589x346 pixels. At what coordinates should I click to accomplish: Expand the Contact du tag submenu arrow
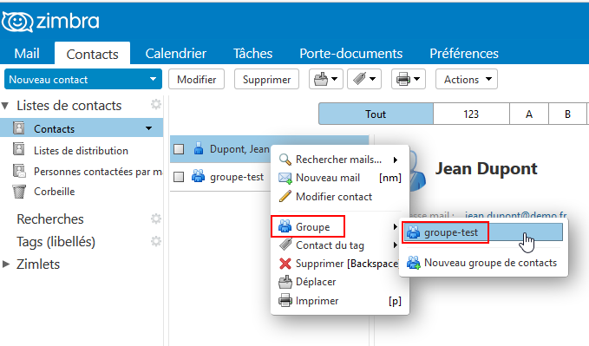[x=396, y=245]
